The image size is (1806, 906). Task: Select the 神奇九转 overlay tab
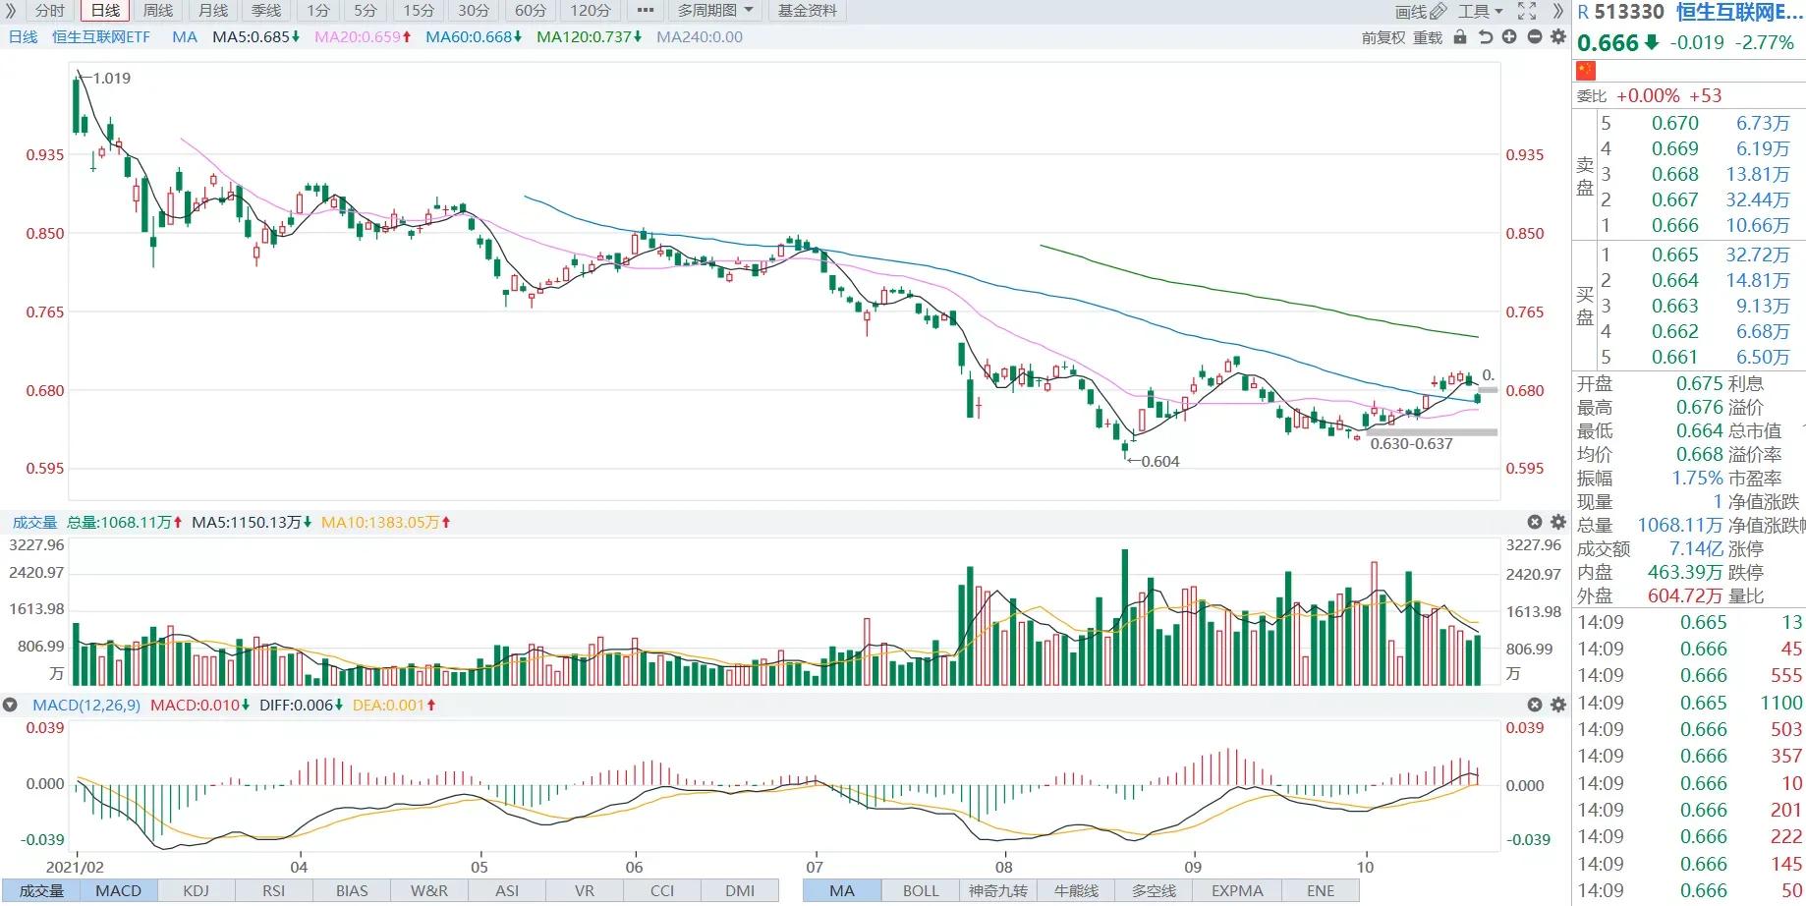pos(998,890)
